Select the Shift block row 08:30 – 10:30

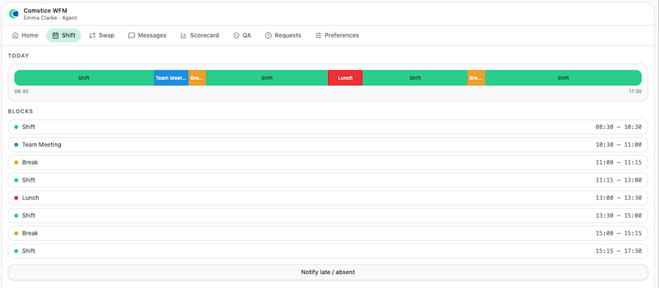point(328,127)
